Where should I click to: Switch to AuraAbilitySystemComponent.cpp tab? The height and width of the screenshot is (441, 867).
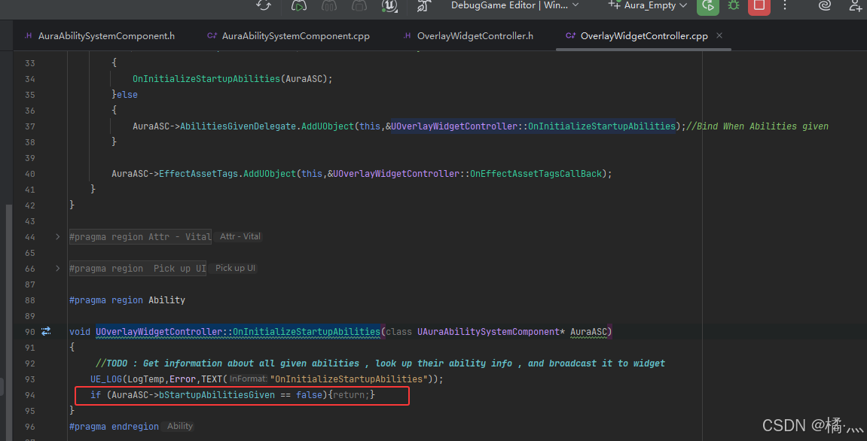click(288, 36)
